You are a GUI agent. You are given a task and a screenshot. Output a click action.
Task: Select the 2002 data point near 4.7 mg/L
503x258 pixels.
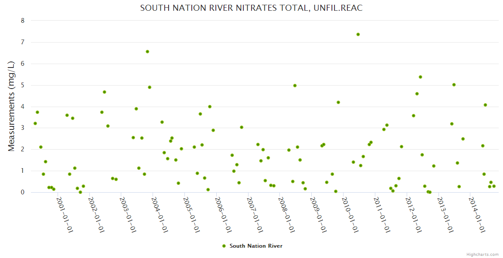[104, 92]
